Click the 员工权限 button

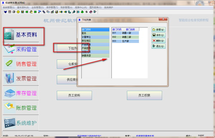point(144,95)
